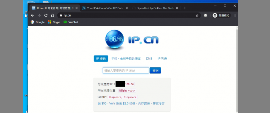Bookmark this page with the star

click(197, 15)
